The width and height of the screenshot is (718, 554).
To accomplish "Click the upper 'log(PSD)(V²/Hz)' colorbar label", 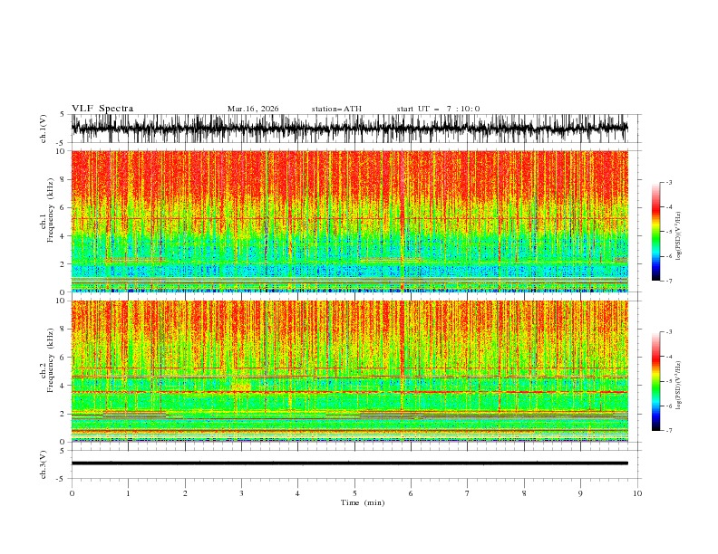I will point(679,236).
